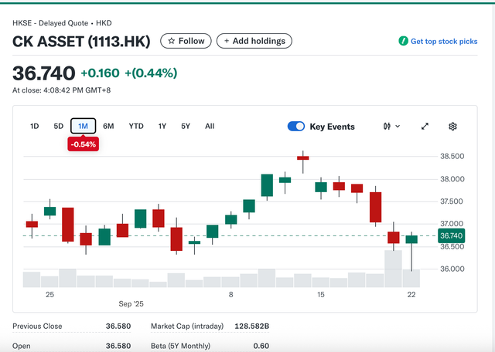Select the 6M time range tab
The width and height of the screenshot is (495, 352).
[108, 127]
